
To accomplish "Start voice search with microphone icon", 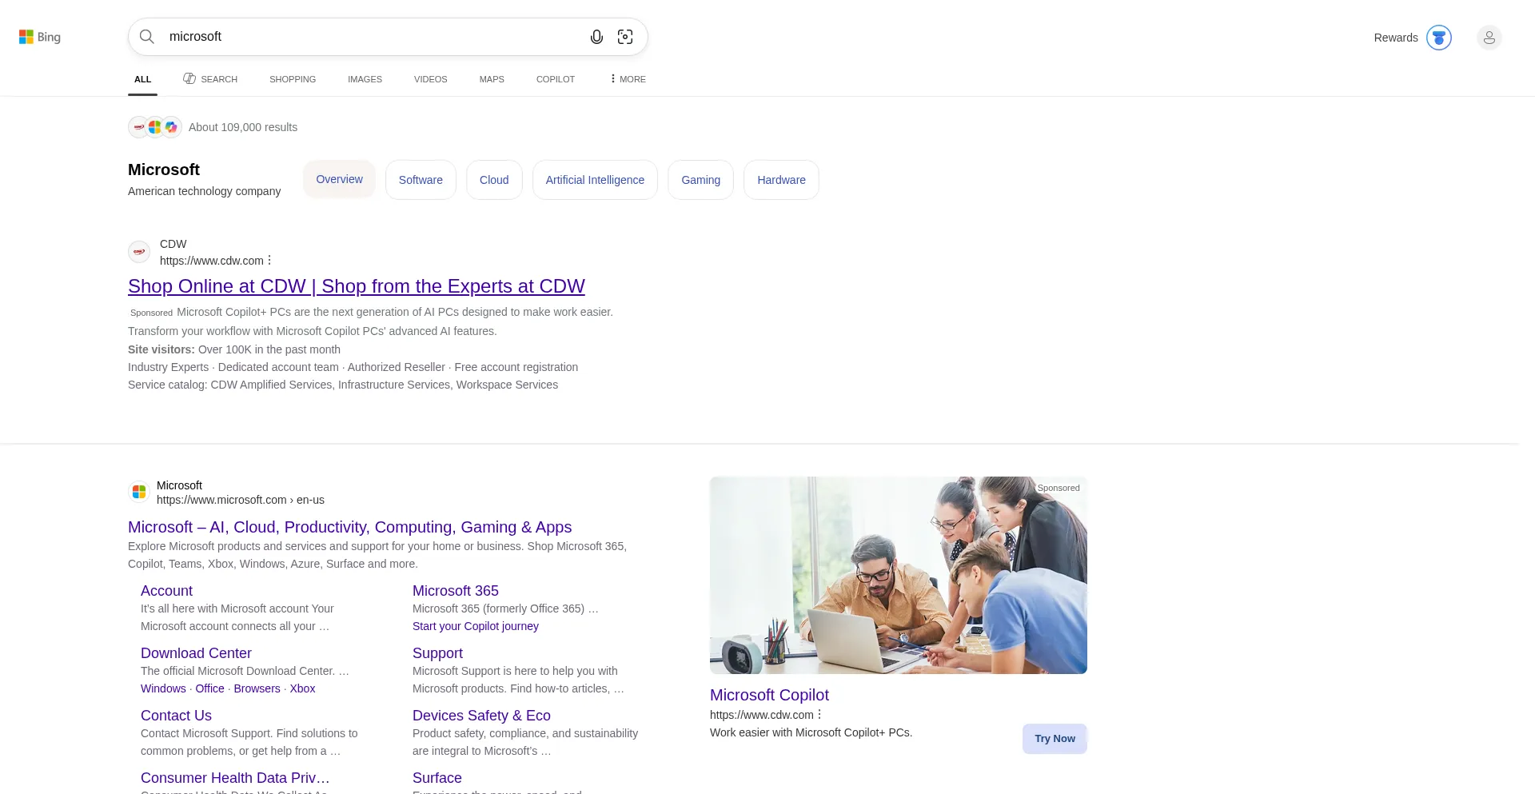I will pyautogui.click(x=596, y=37).
